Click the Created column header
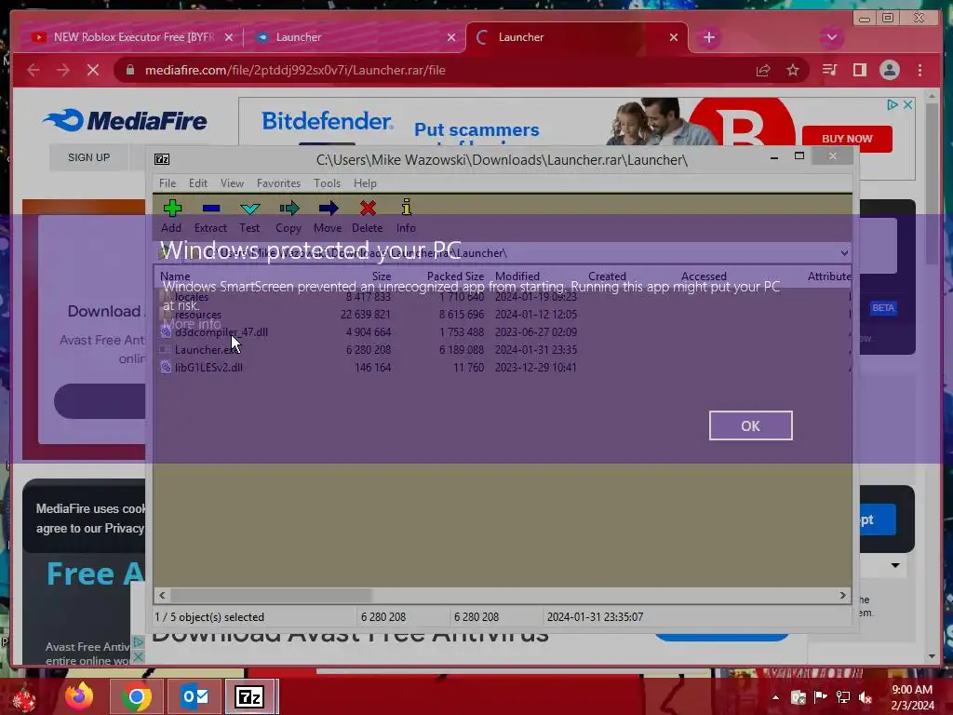Screen dimensions: 953x715 point(607,276)
